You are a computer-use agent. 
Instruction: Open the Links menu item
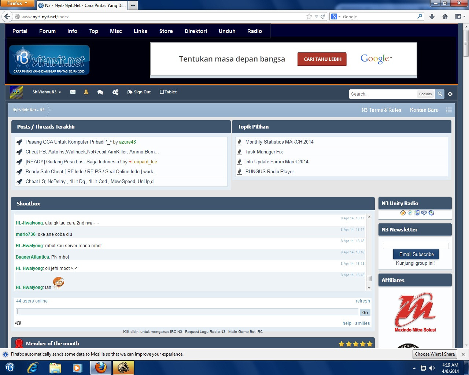[x=140, y=31]
